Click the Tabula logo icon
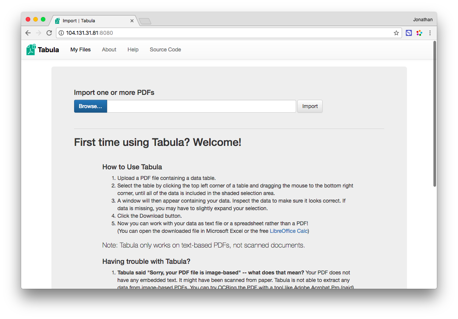458x319 pixels. point(31,50)
